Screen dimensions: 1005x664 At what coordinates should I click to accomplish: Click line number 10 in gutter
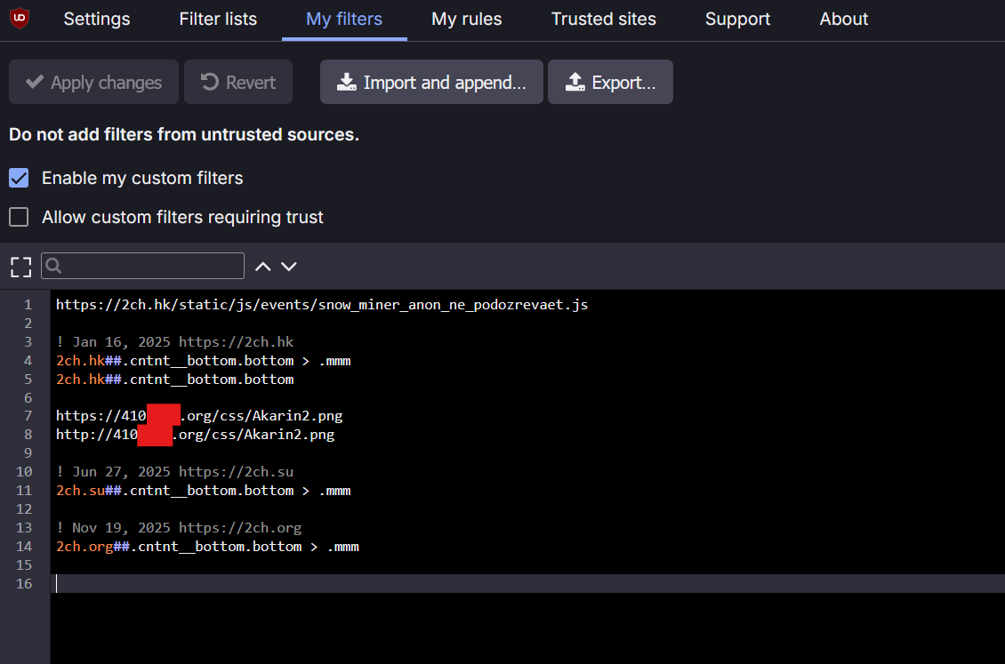click(24, 472)
